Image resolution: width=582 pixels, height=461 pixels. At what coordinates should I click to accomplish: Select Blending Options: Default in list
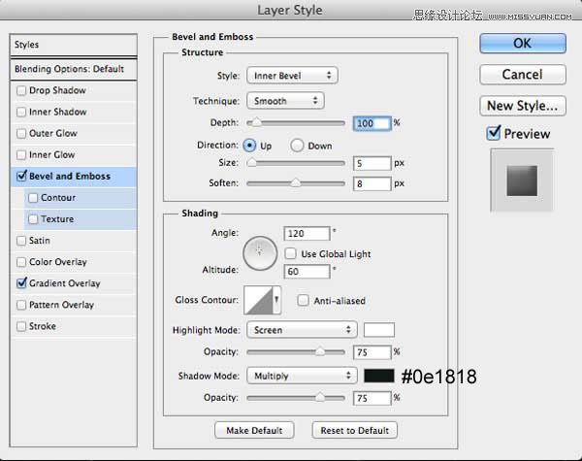69,70
